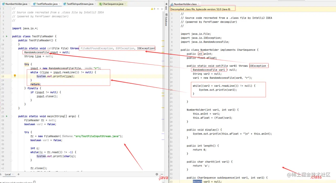Close the TestFileInputStream.java tab
This screenshot has height=183, width=336.
tap(95, 4)
